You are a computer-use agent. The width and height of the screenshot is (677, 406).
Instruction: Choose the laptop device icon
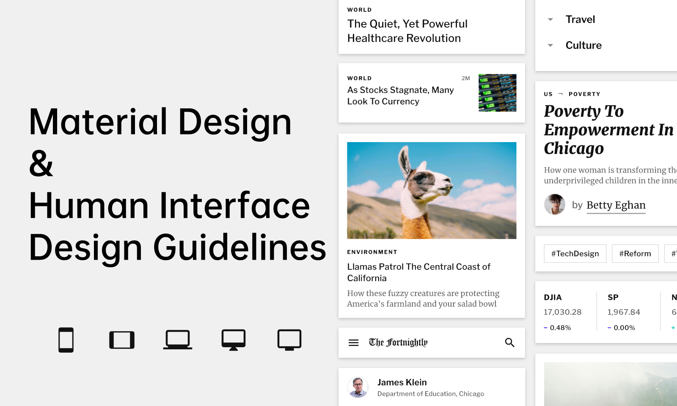click(178, 340)
